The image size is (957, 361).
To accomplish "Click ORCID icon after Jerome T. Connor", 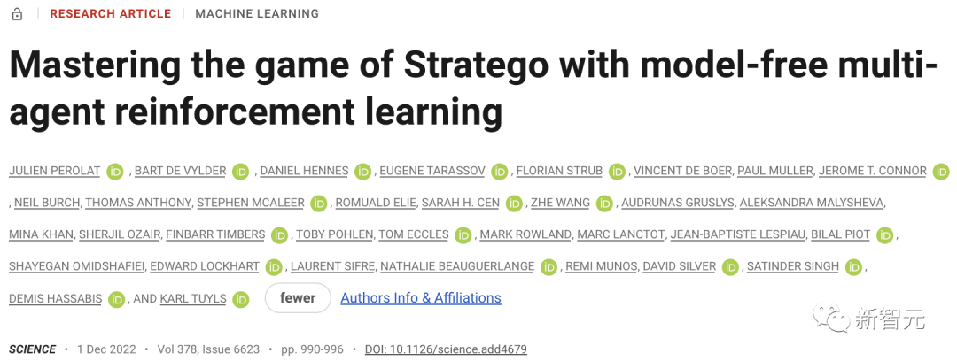I will 941,172.
